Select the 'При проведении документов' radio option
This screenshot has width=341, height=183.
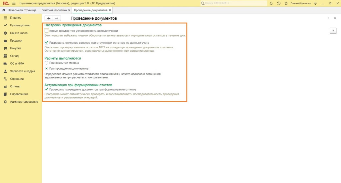coord(47,68)
